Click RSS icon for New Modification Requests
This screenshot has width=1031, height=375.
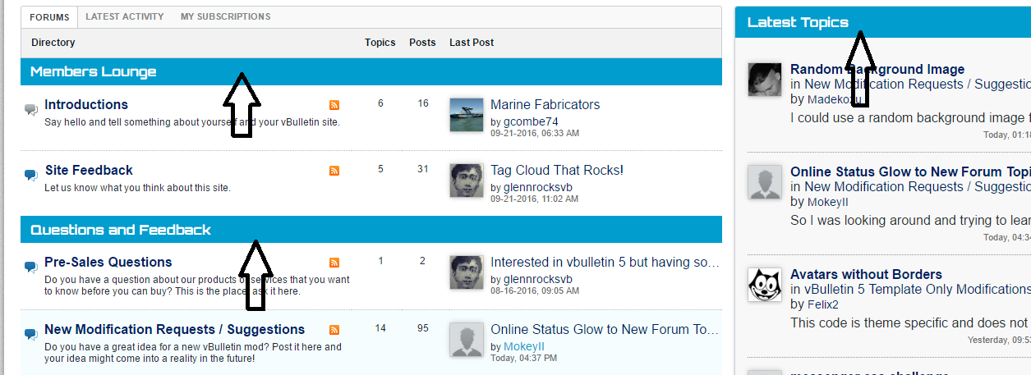coord(334,329)
